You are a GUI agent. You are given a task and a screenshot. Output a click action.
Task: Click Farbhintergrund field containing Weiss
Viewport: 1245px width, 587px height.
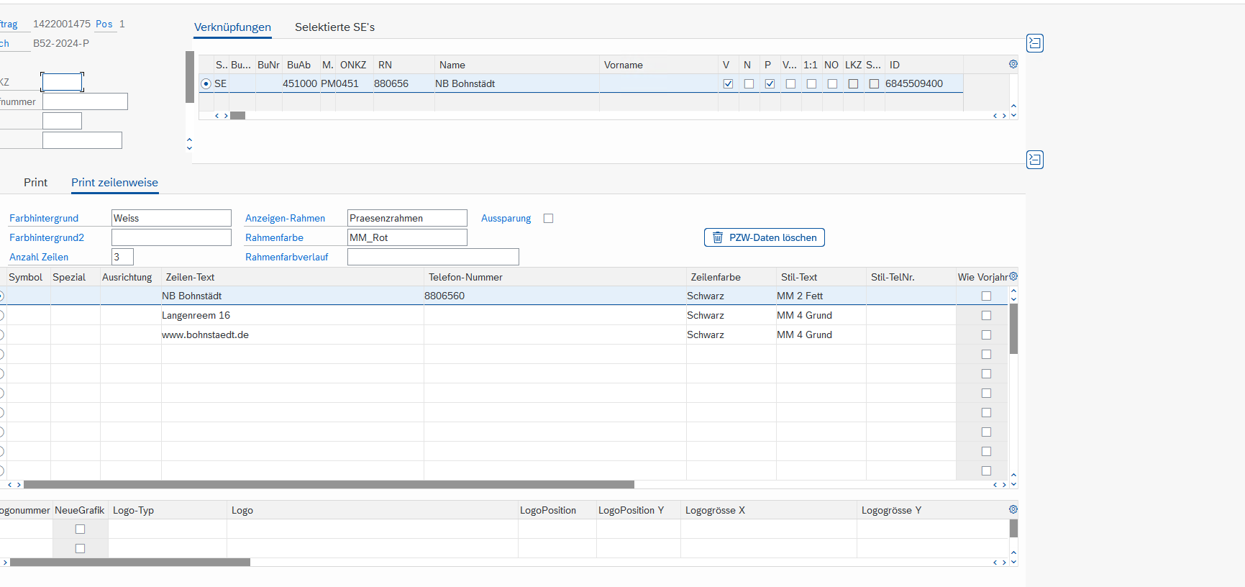[x=171, y=218]
